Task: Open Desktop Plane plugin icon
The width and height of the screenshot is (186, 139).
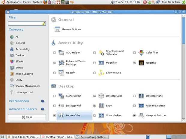Action: point(141,96)
